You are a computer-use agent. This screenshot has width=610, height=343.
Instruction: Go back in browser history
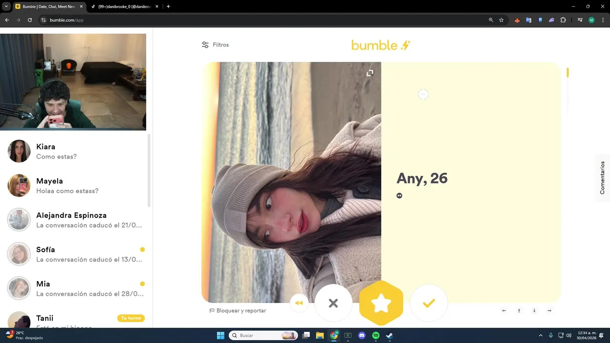pyautogui.click(x=7, y=20)
